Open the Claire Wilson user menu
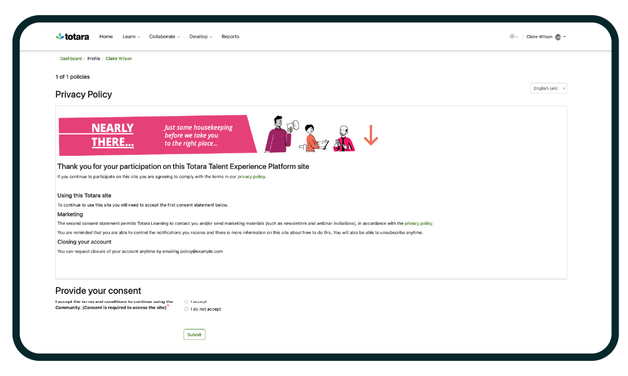Viewport: 628px width, 376px height. (x=546, y=37)
